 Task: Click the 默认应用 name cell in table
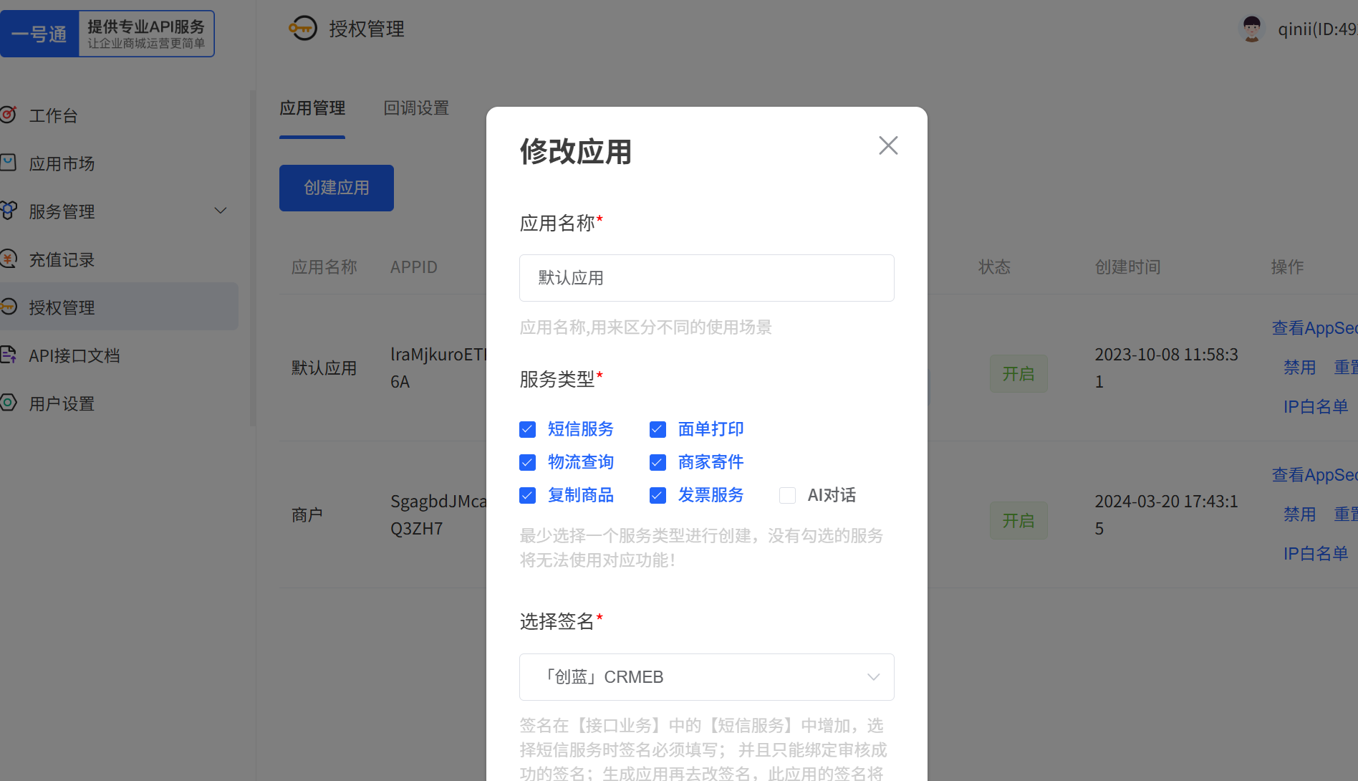tap(324, 368)
